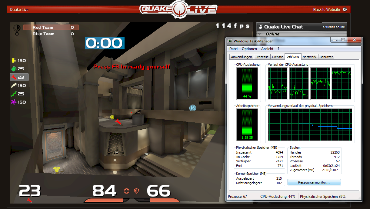Click the Quake Live logo

pos(178,9)
